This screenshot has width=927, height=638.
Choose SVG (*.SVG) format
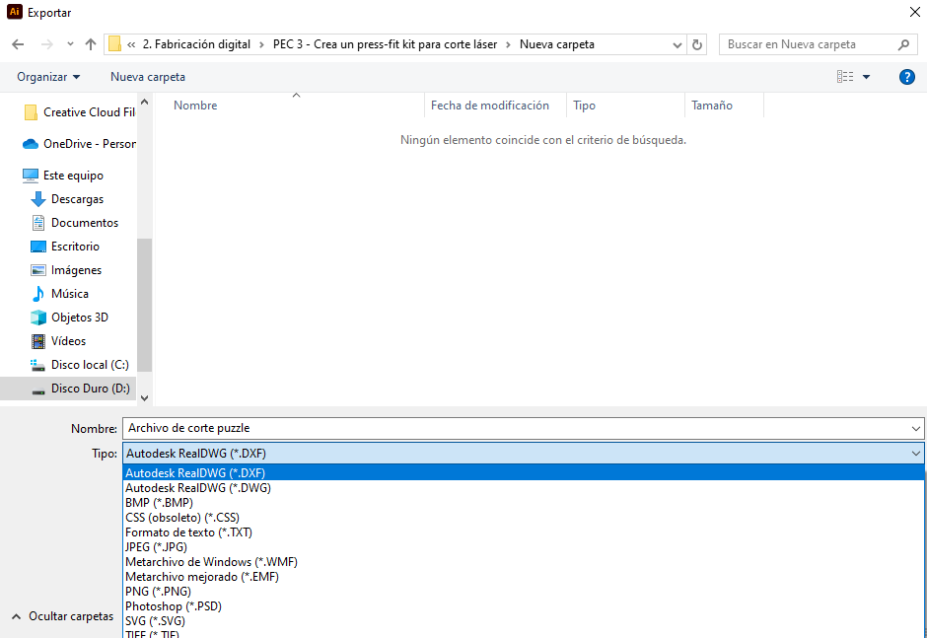(x=524, y=621)
